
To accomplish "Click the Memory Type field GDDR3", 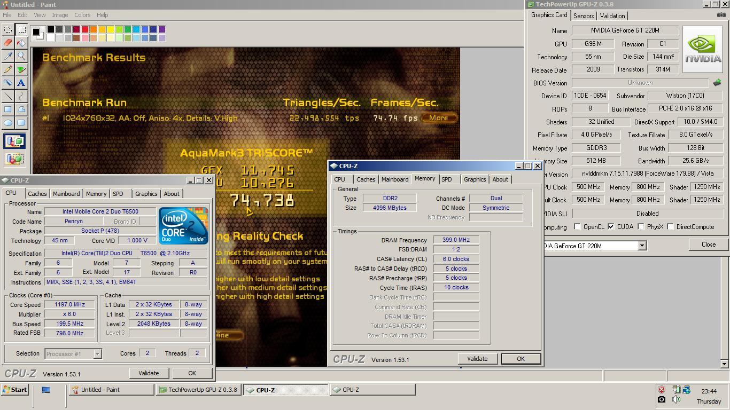I will (x=596, y=148).
